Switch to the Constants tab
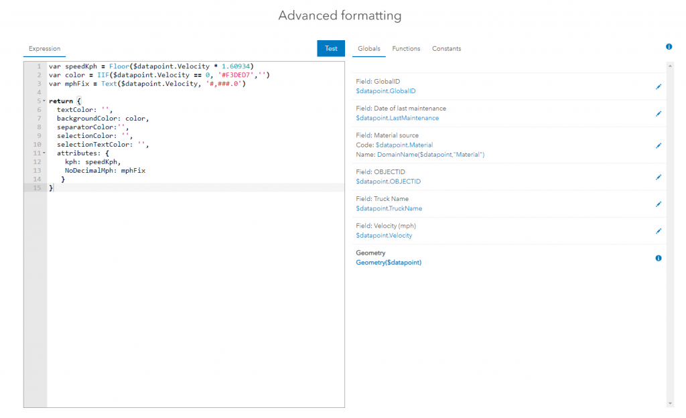 click(x=446, y=49)
